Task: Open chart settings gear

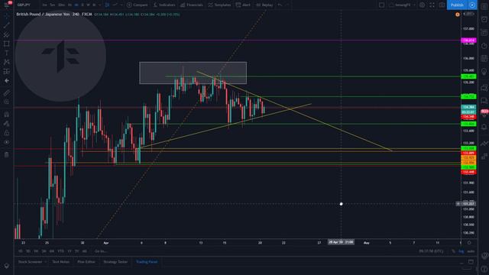Action: click(x=422, y=5)
